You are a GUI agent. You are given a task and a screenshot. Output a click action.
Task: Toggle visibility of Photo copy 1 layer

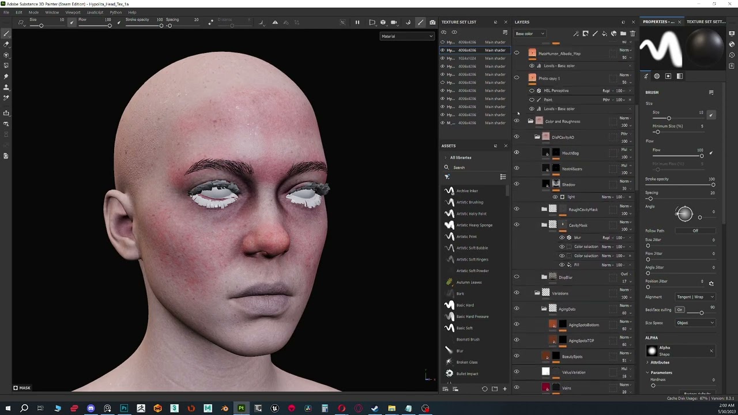(517, 78)
